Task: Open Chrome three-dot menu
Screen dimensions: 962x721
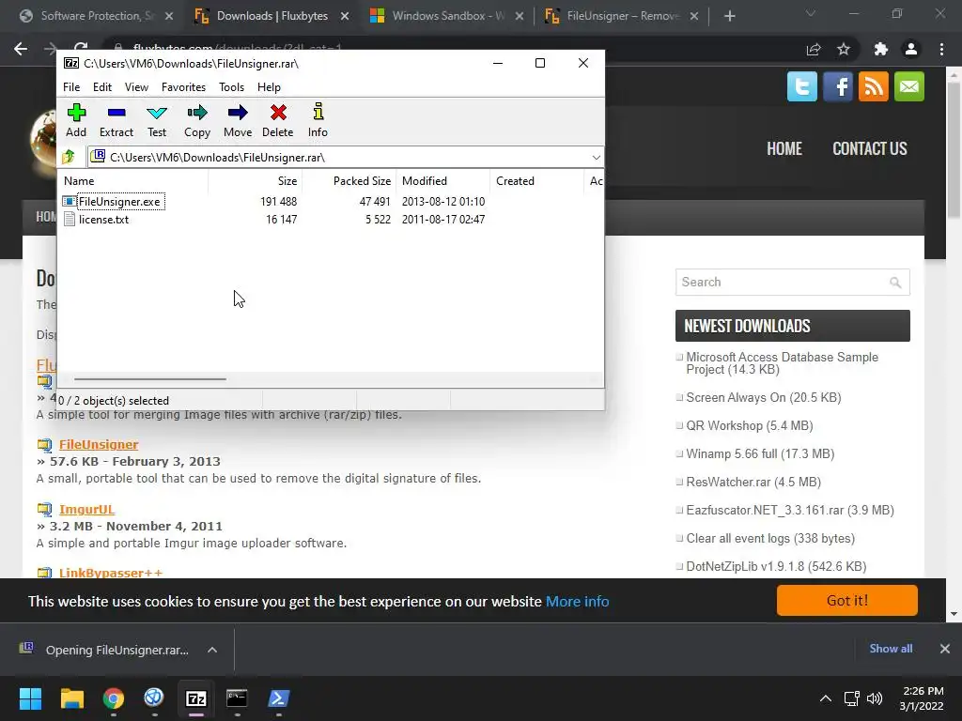Action: click(941, 49)
